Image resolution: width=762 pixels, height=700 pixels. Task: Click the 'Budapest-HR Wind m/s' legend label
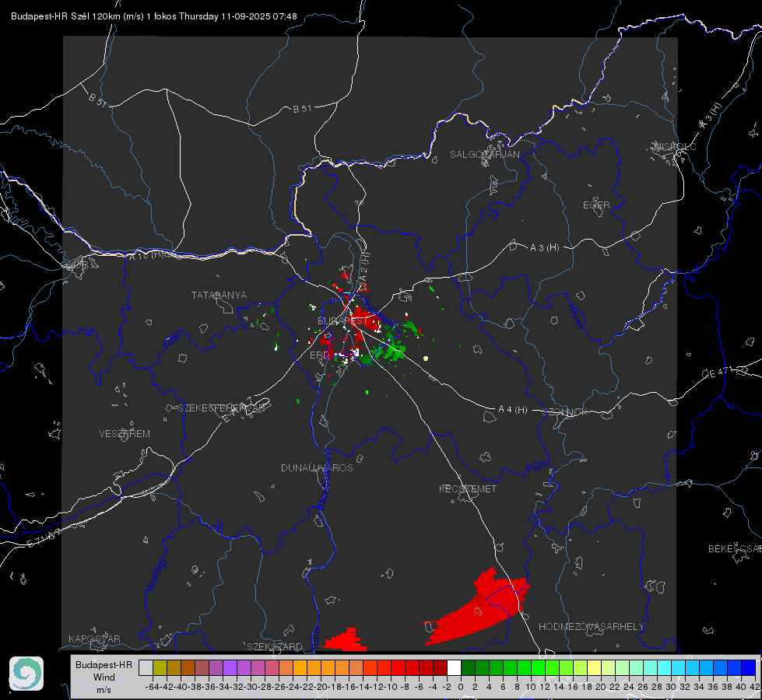point(104,677)
